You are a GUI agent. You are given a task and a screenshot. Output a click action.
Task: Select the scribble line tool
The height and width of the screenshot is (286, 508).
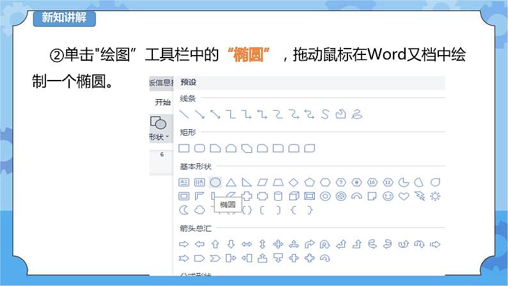[356, 114]
